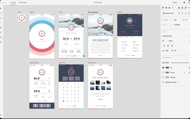The width and height of the screenshot is (190, 119).
Task: Select the Zoom magnifier tool
Action: [x=1, y=42]
